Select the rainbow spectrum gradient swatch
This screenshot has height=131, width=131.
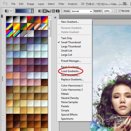[x=9, y=34]
